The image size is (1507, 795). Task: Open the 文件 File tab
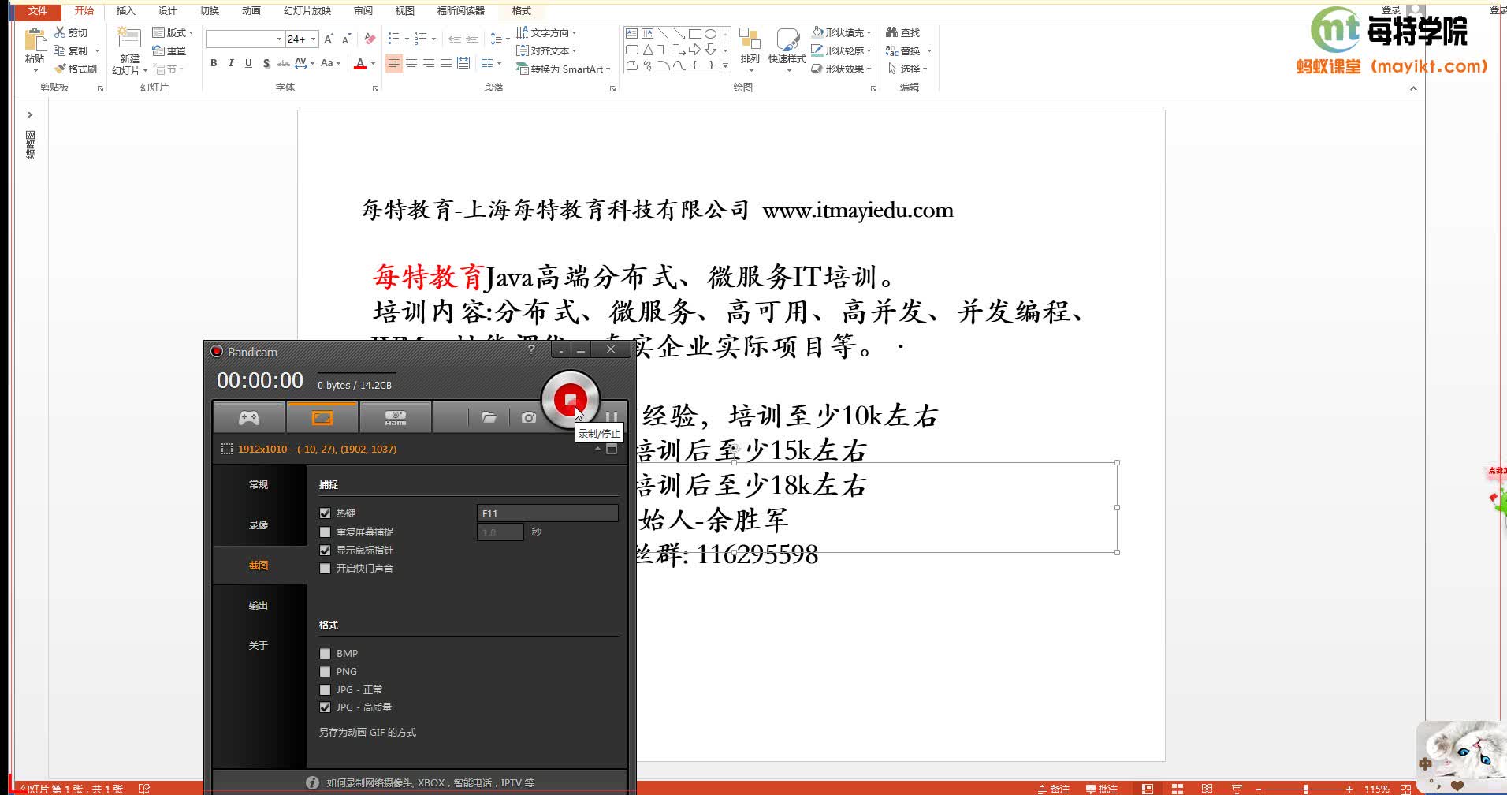pyautogui.click(x=38, y=11)
